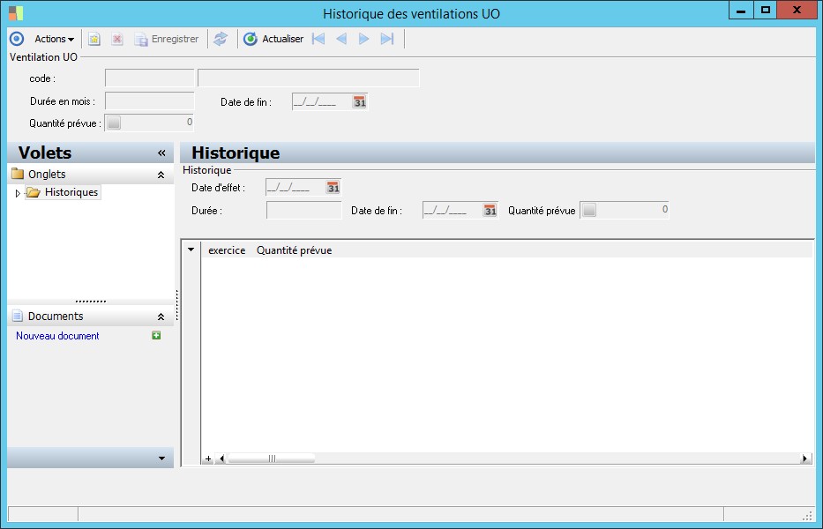The image size is (823, 529).
Task: Click the horizontal scrollbar left arrow
Action: click(221, 458)
